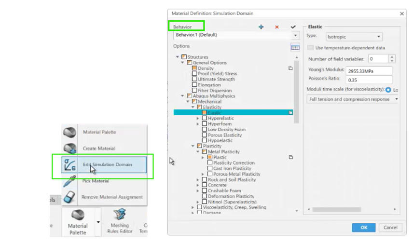Click the Create Material icon
The height and width of the screenshot is (243, 413).
point(70,148)
